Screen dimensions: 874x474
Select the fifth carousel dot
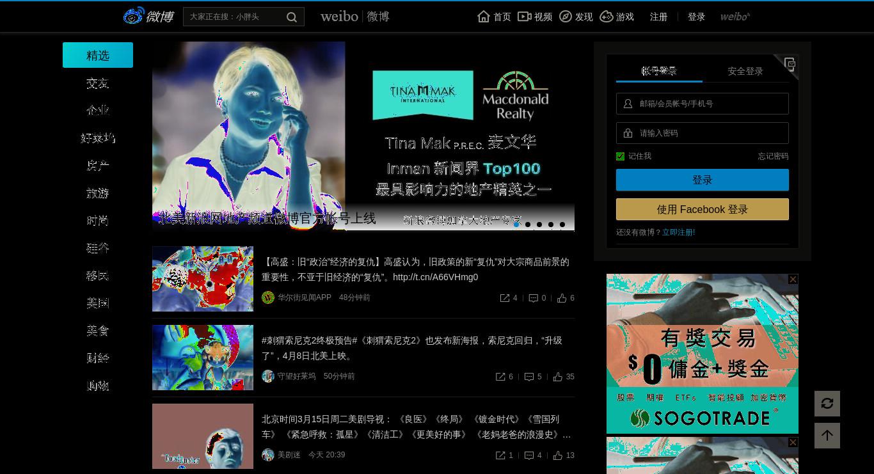point(562,225)
